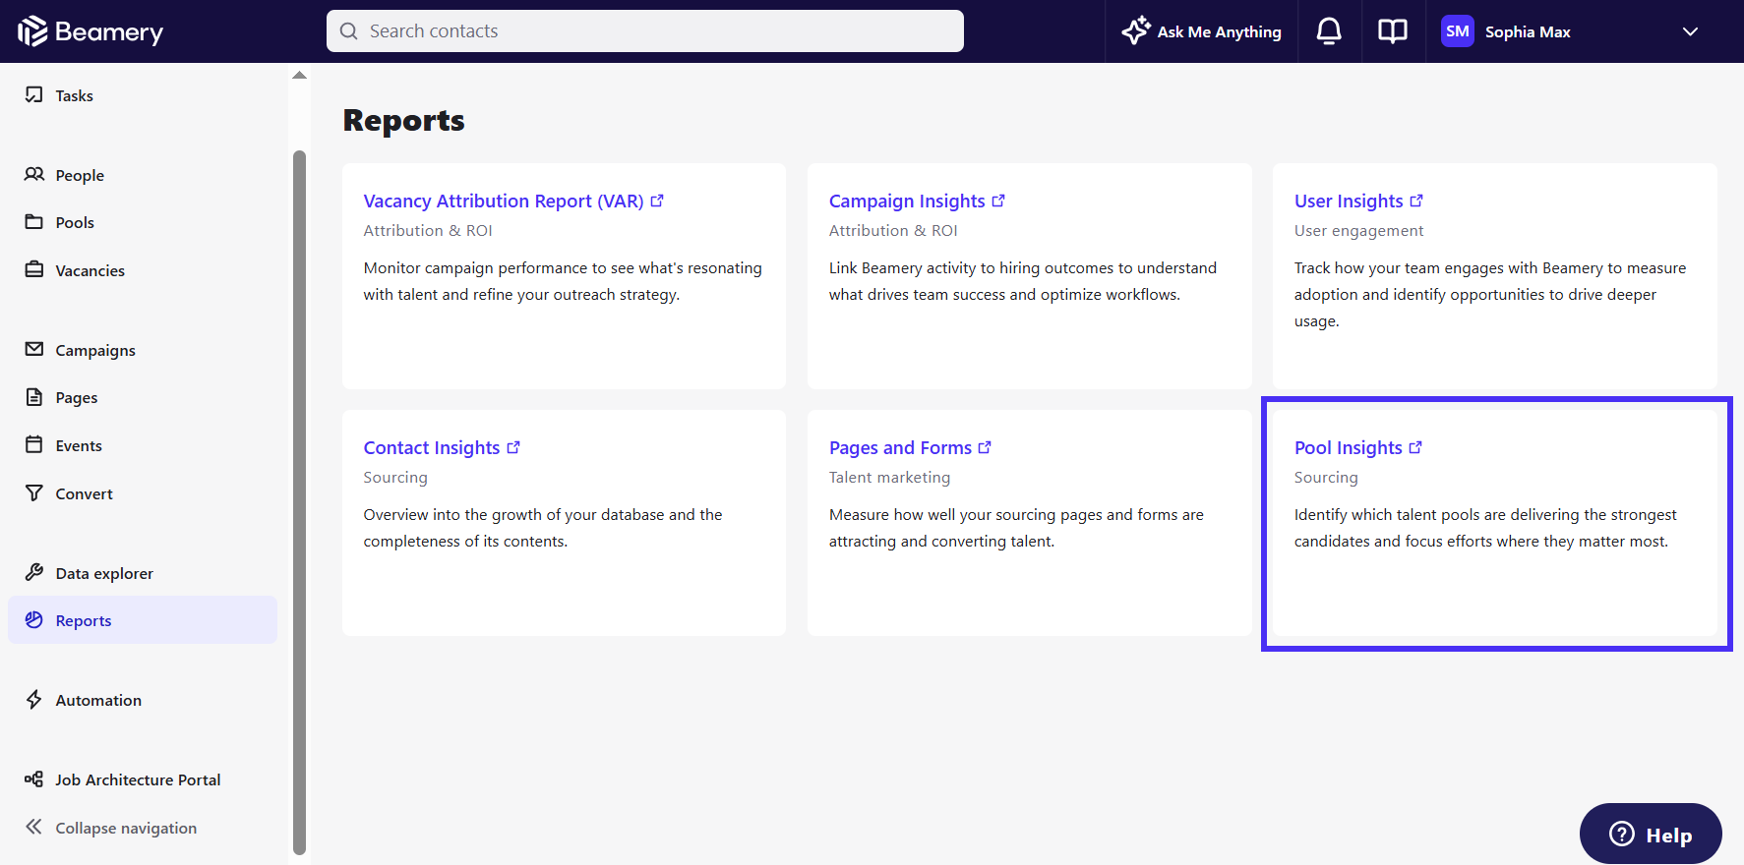Image resolution: width=1744 pixels, height=865 pixels.
Task: Open Convert from the sidebar
Action: point(84,493)
